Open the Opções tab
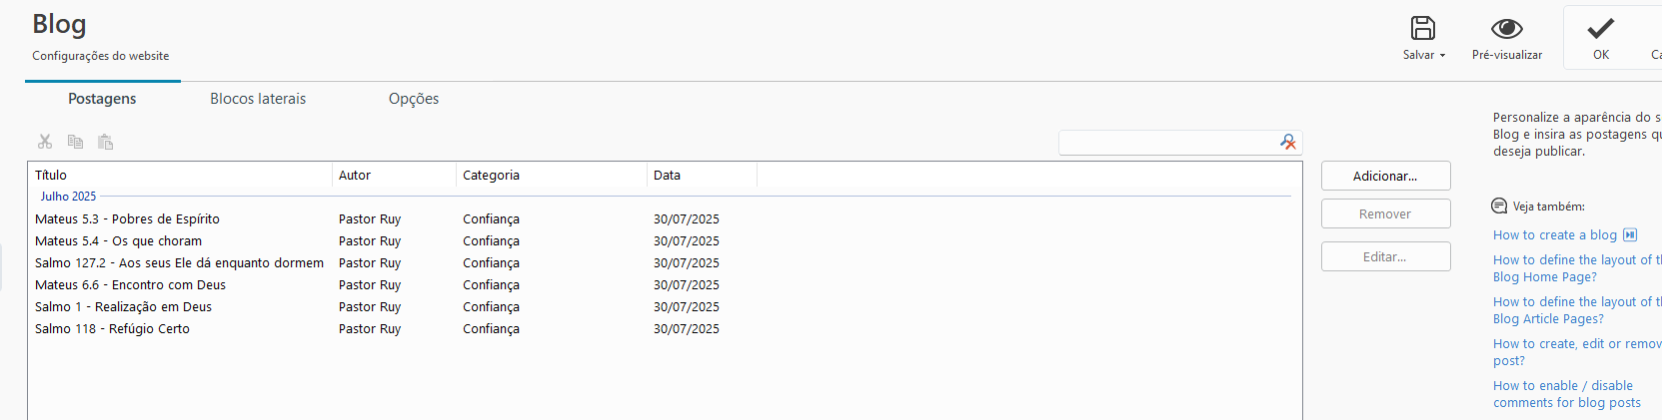This screenshot has height=420, width=1662. click(414, 99)
